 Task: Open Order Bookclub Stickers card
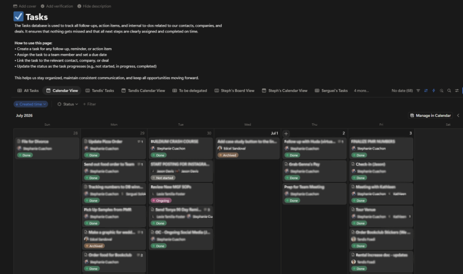click(381, 239)
